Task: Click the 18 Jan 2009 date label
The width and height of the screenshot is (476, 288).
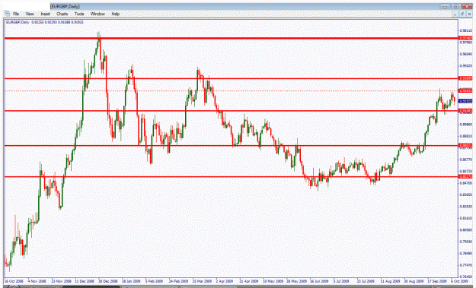Action: pos(131,281)
